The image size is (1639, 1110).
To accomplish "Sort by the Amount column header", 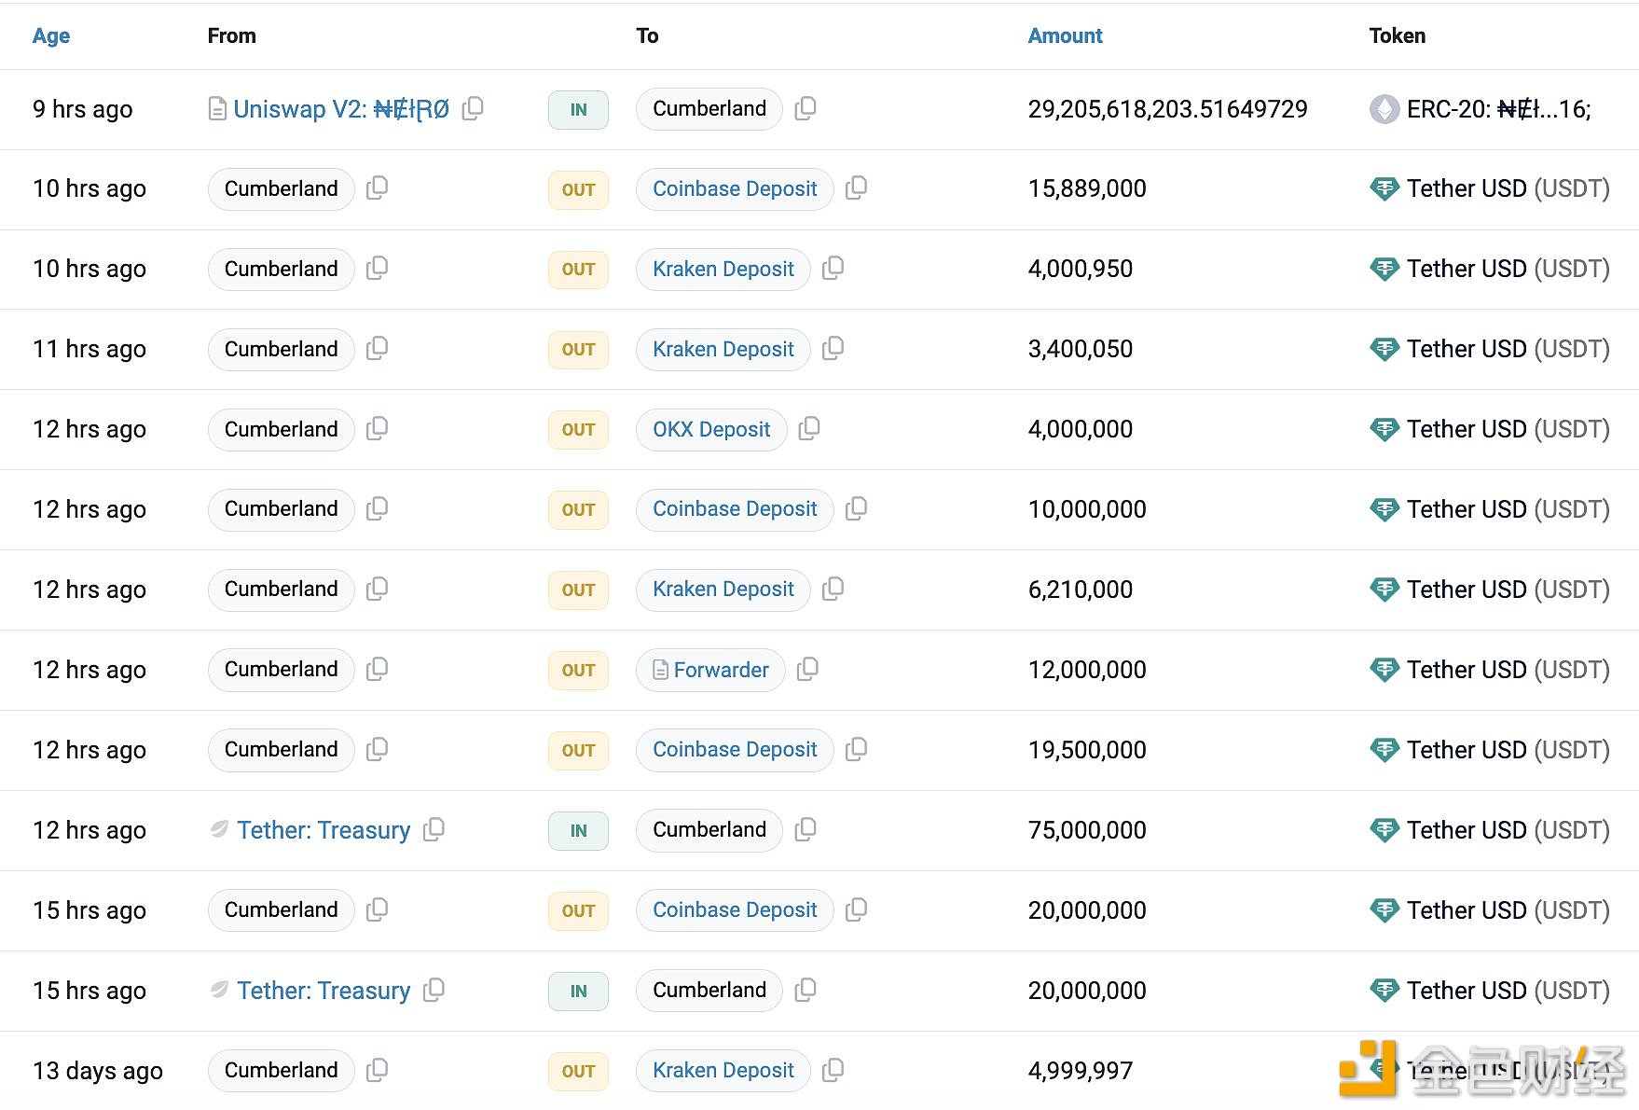I will (x=1065, y=35).
